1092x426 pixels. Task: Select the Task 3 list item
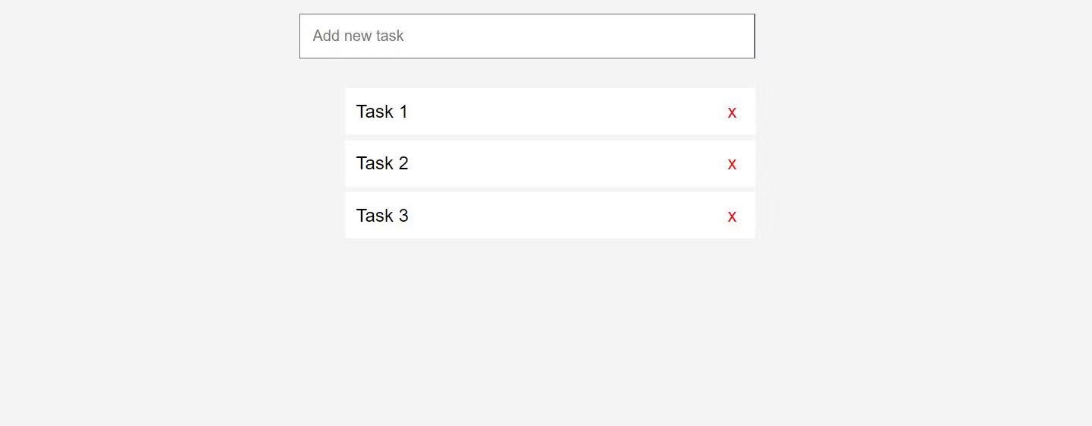(x=549, y=216)
